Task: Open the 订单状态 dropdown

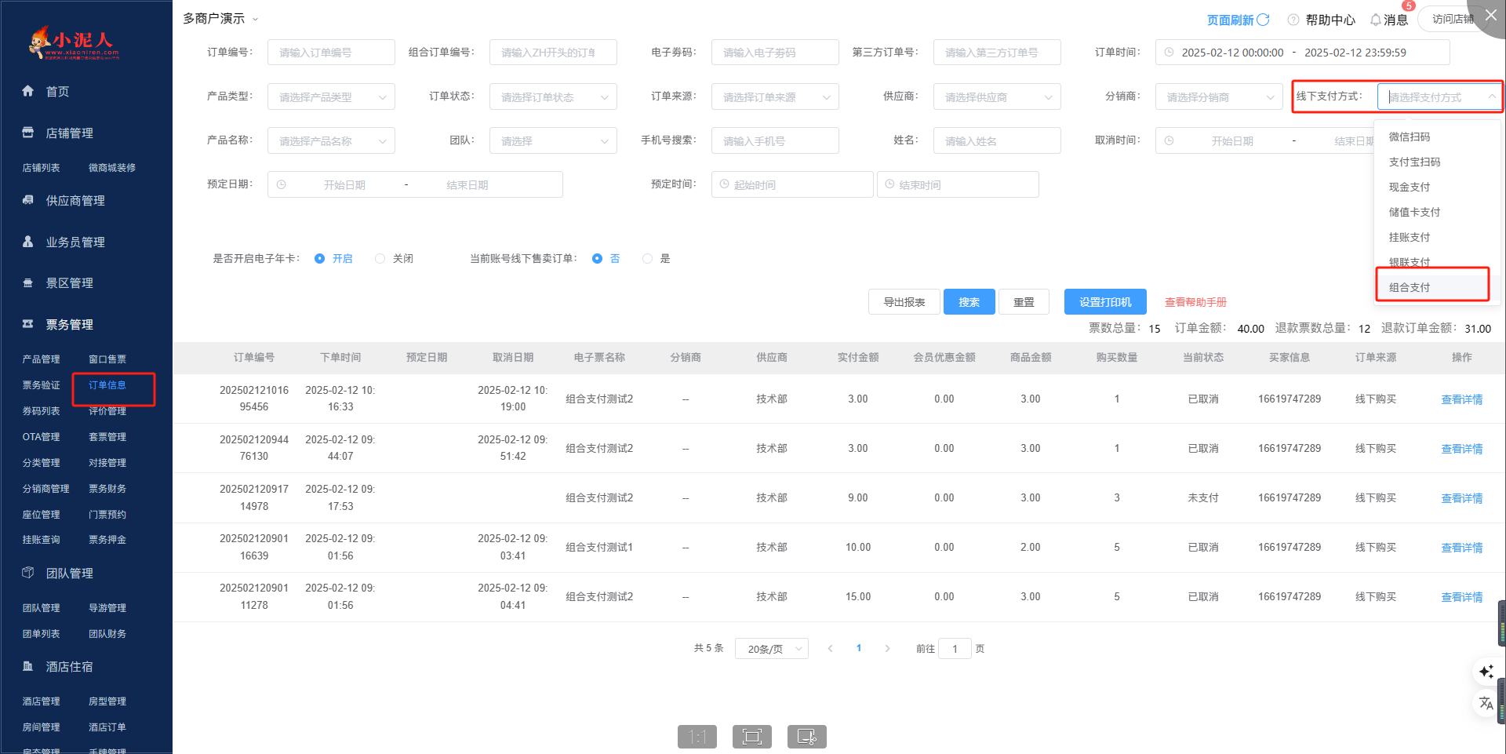Action: tap(552, 97)
